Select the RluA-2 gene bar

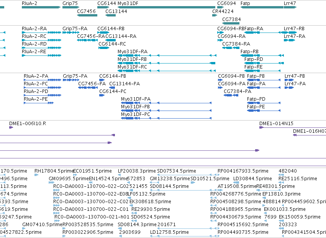click(41, 7)
